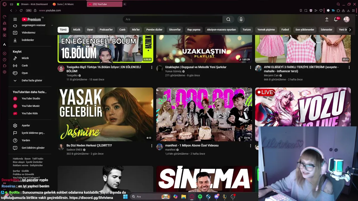Screen dimensions: 358x201
Task: Open the Windows Start button
Action: tap(125, 197)
